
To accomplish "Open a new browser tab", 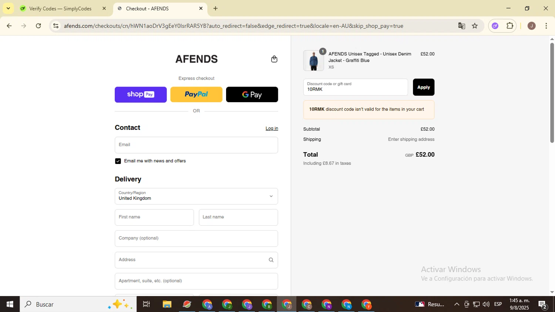I will pos(215,9).
